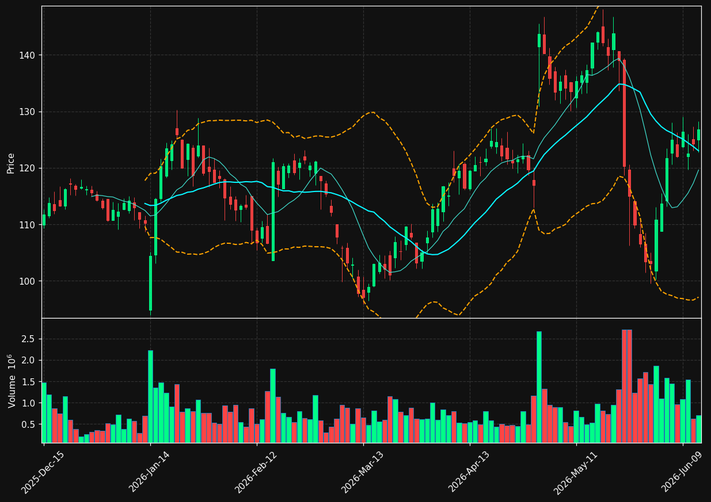Click the Volume axis title

(x=11, y=381)
